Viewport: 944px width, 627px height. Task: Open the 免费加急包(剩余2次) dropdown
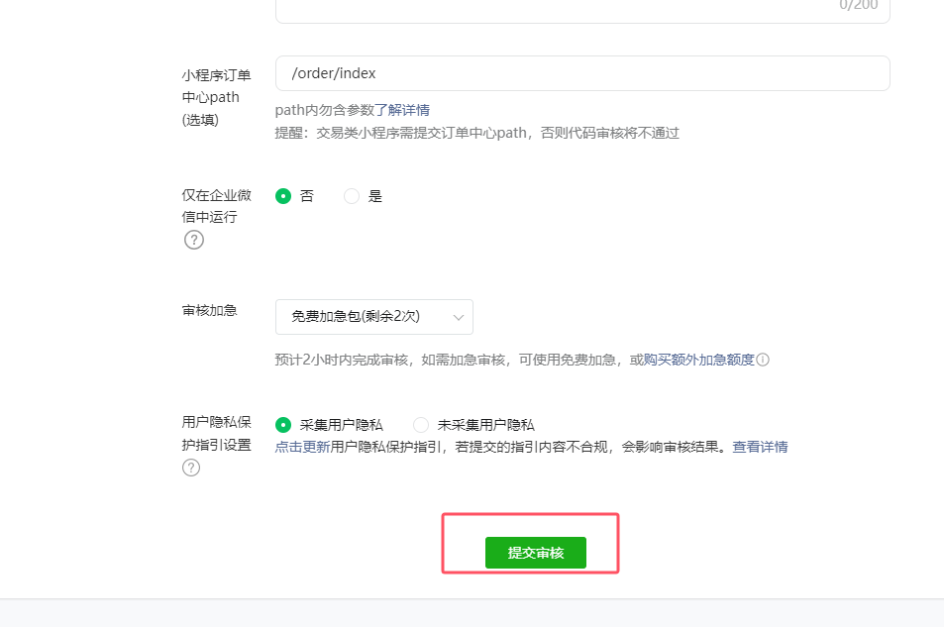pos(373,317)
